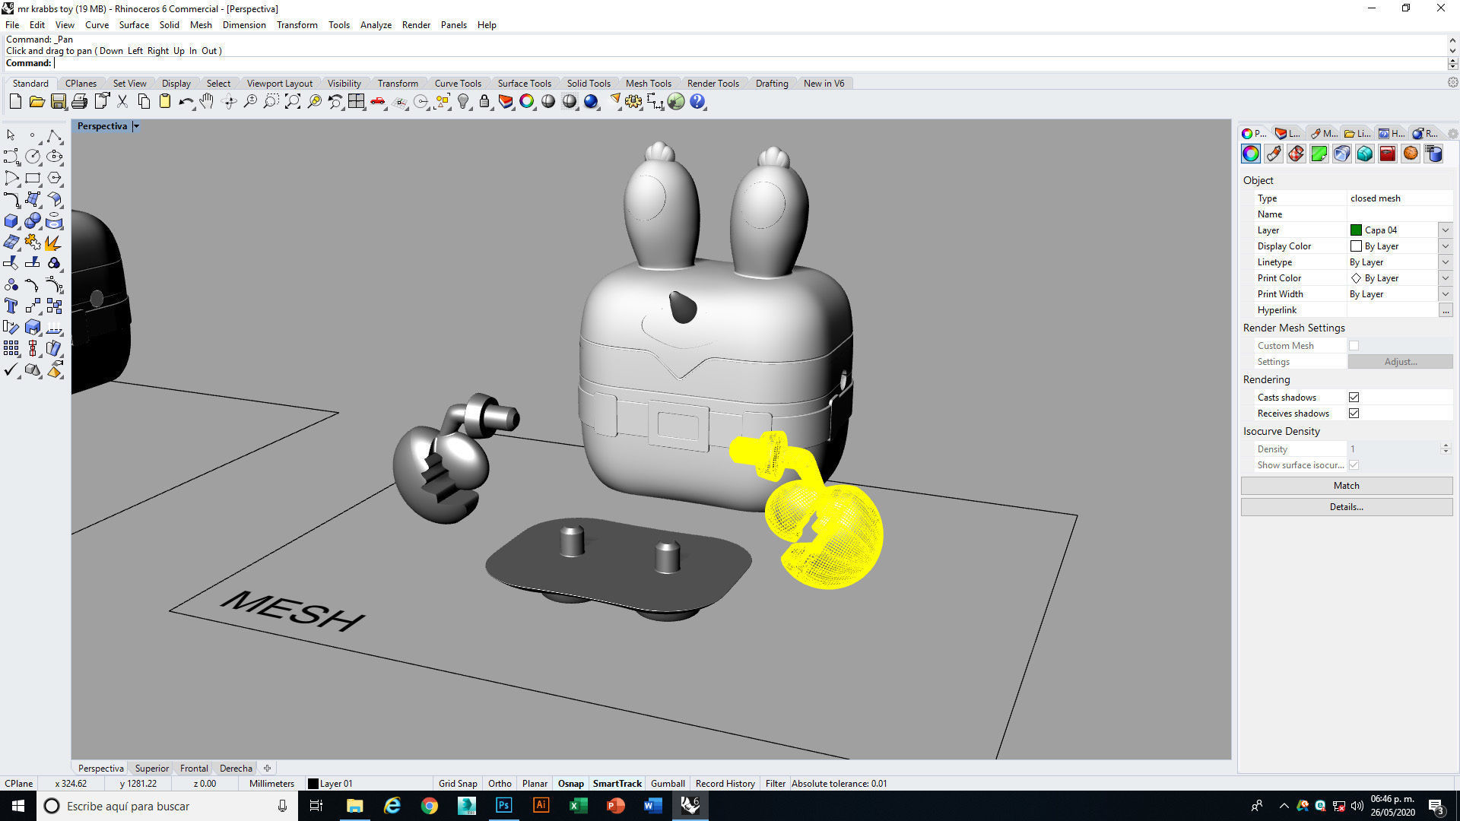Click the Boolean union spheres icon
Screen dimensions: 1460x821
point(33,221)
